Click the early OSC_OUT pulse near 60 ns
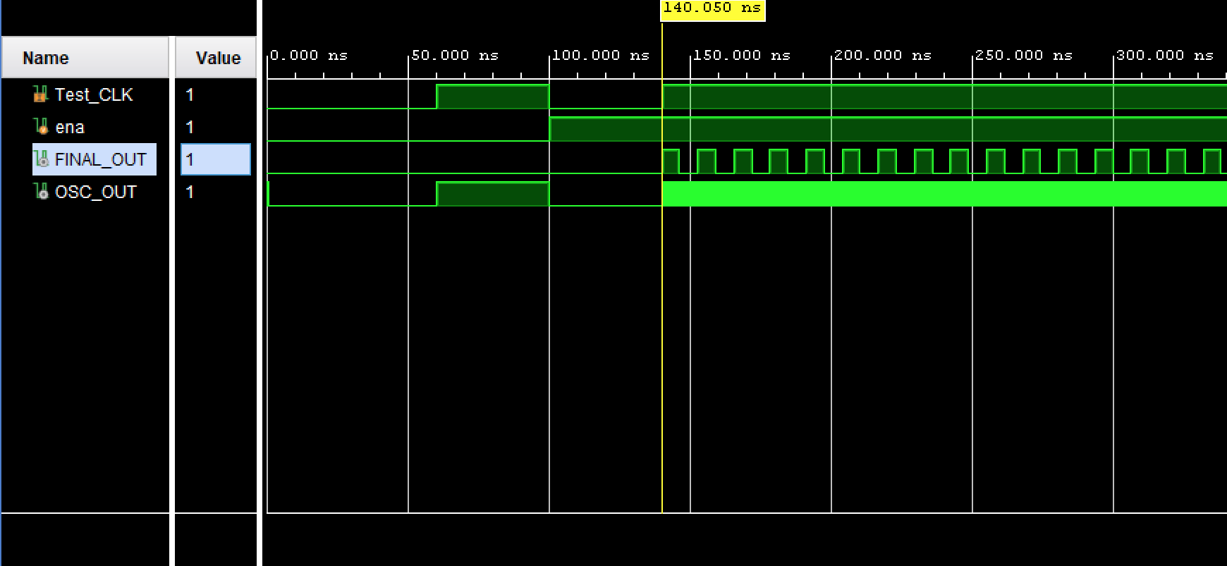This screenshot has height=566, width=1227. (493, 194)
